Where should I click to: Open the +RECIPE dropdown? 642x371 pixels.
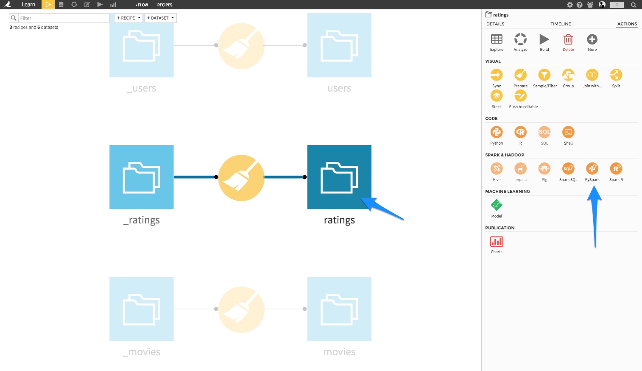click(x=128, y=18)
